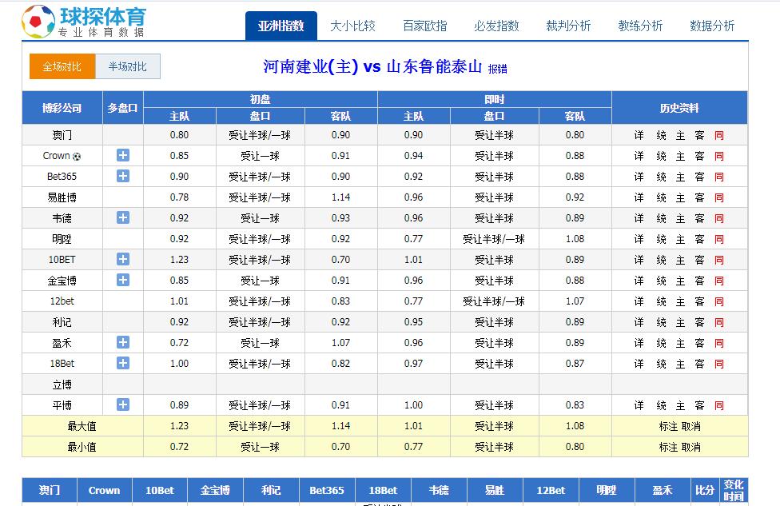
Task: Switch to 亚洲指数 tab
Action: pyautogui.click(x=281, y=26)
